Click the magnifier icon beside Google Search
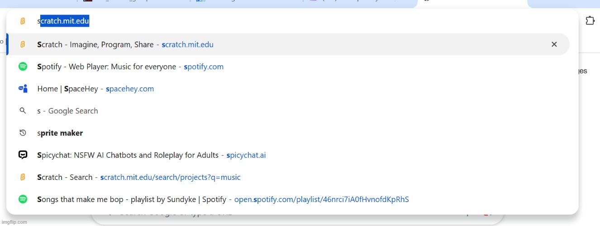600x226 pixels. pos(23,111)
